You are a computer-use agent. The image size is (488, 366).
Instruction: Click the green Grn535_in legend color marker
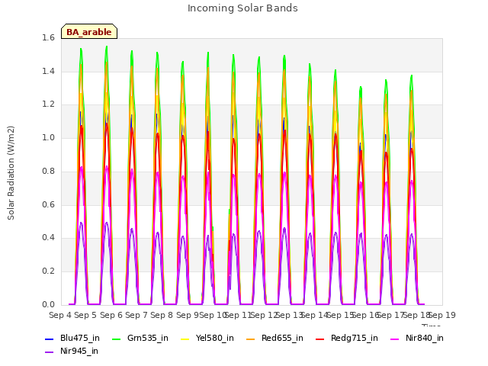coord(116,339)
